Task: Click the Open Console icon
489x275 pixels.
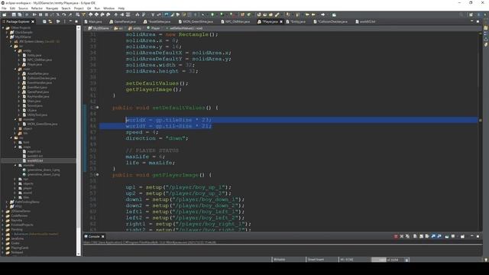Action: click(462, 236)
